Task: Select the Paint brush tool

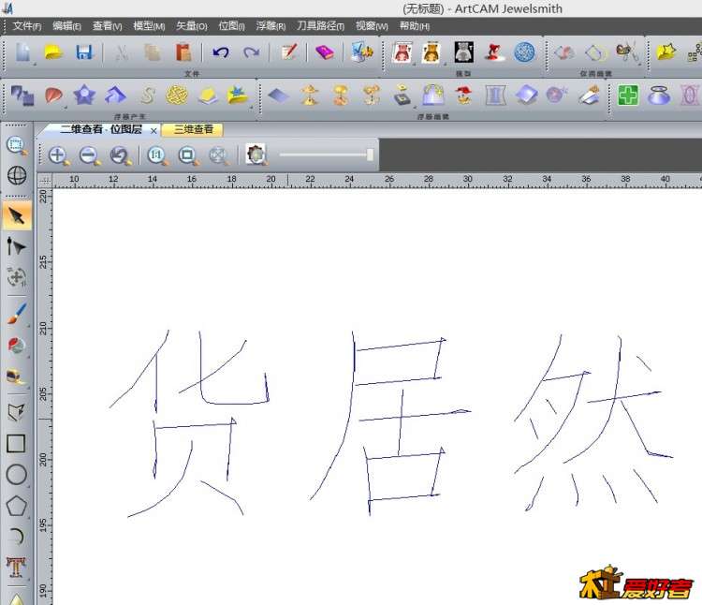Action: pyautogui.click(x=17, y=314)
